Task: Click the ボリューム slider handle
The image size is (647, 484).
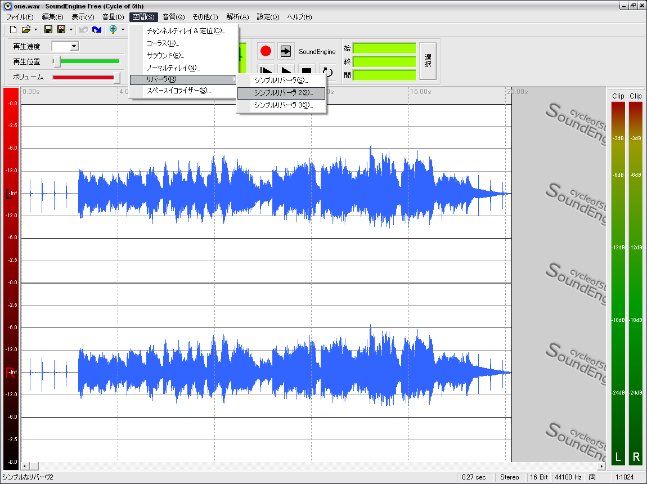Action: tap(116, 77)
